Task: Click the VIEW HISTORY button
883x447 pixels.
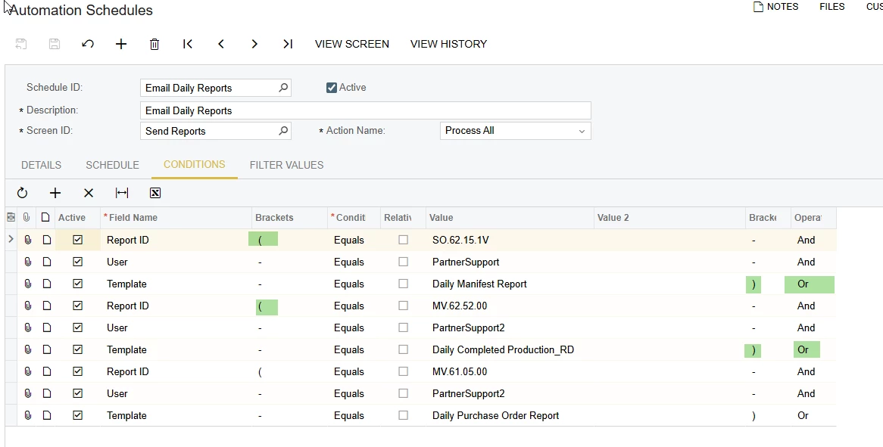Action: [449, 44]
